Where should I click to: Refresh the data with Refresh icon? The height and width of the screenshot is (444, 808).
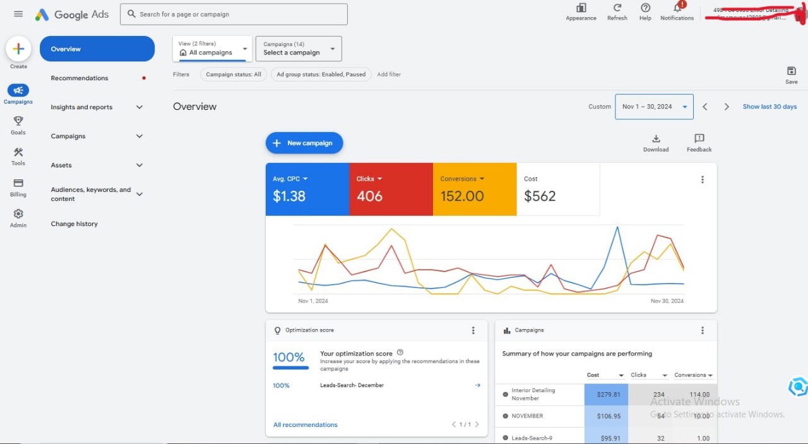coord(617,8)
